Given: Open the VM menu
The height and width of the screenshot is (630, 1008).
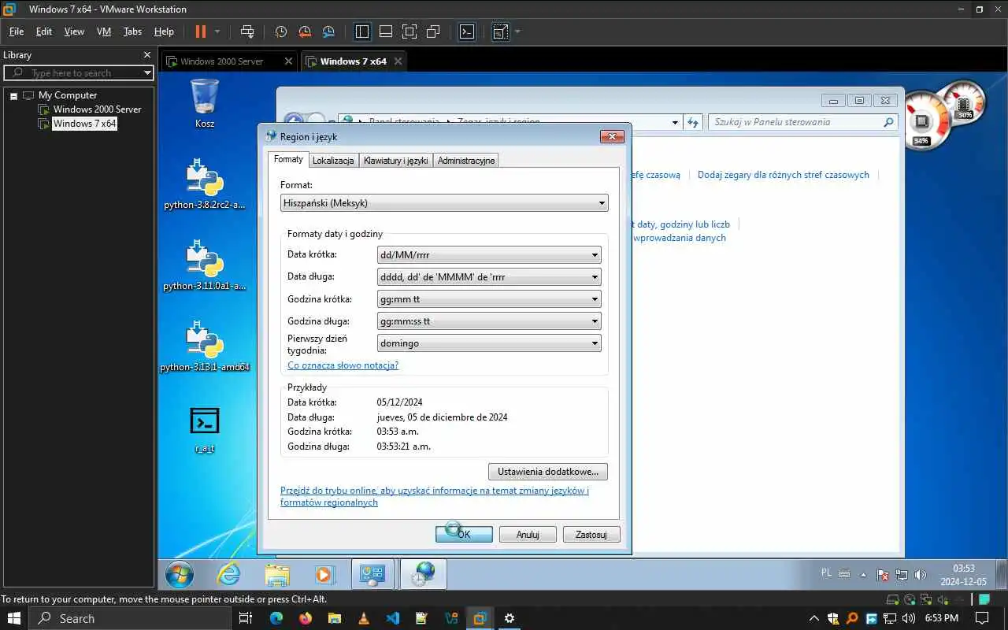Looking at the screenshot, I should coord(104,31).
